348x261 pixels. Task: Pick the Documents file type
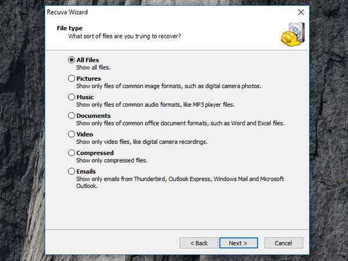[71, 115]
